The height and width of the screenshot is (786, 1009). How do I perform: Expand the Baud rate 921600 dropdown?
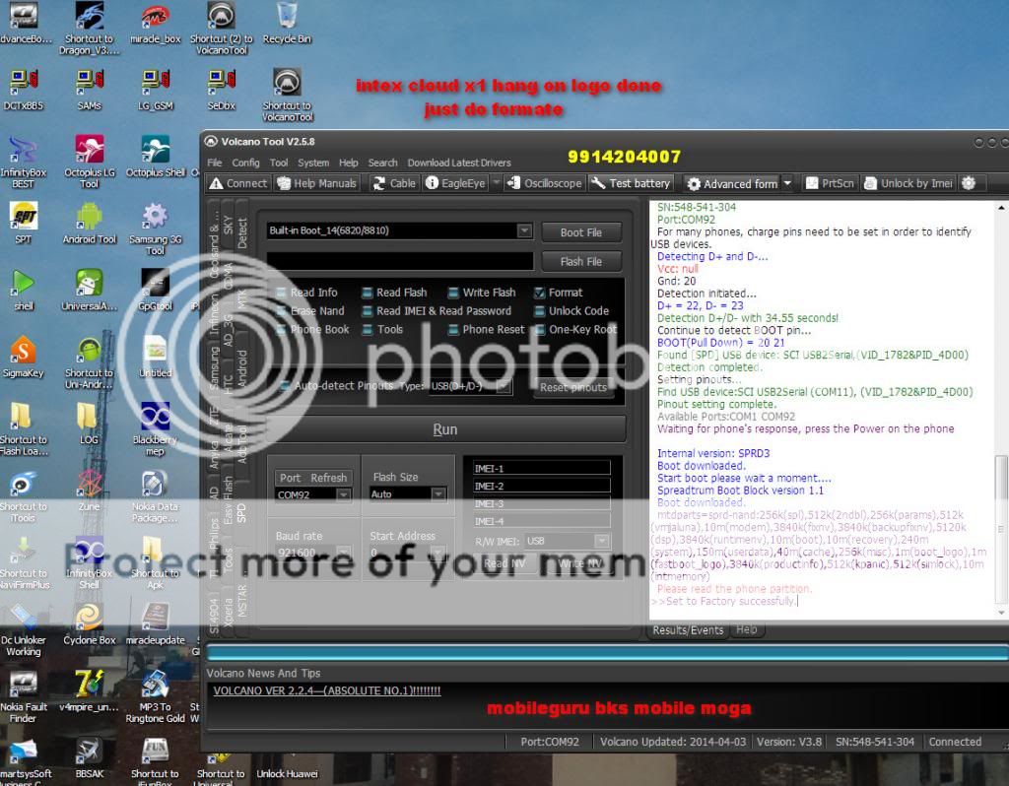[344, 553]
